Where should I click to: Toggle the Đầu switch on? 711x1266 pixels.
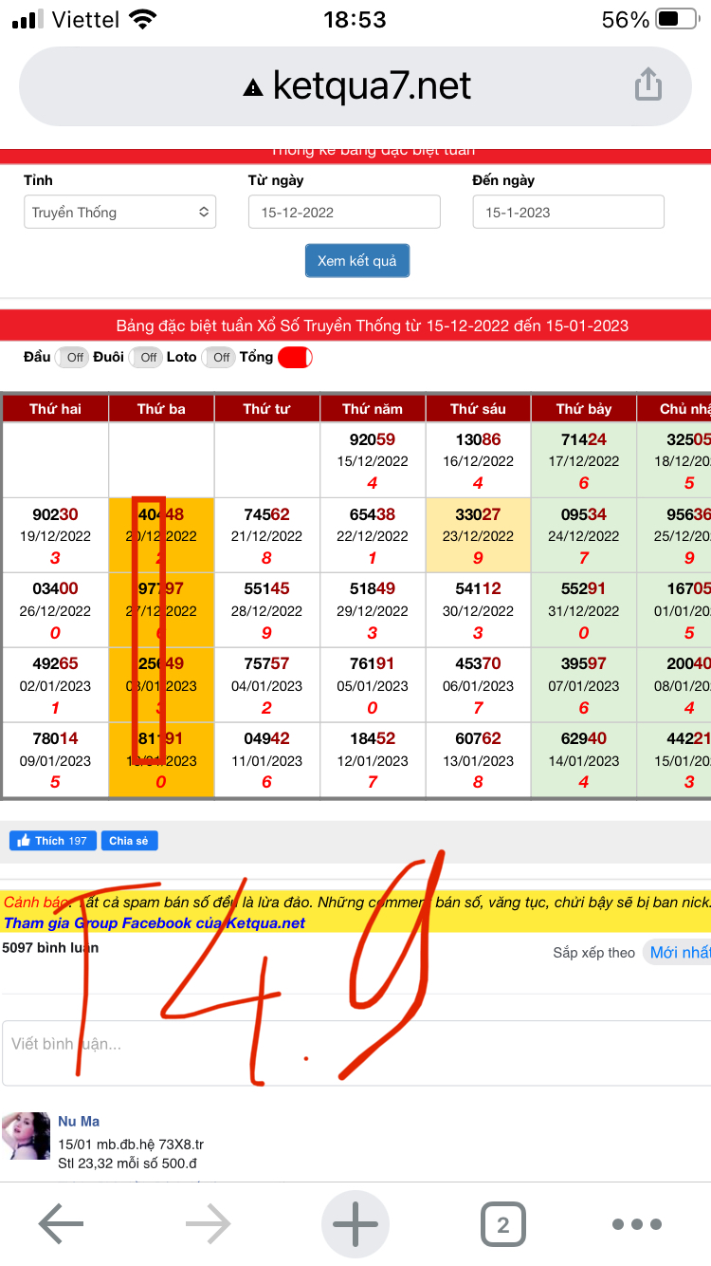71,358
